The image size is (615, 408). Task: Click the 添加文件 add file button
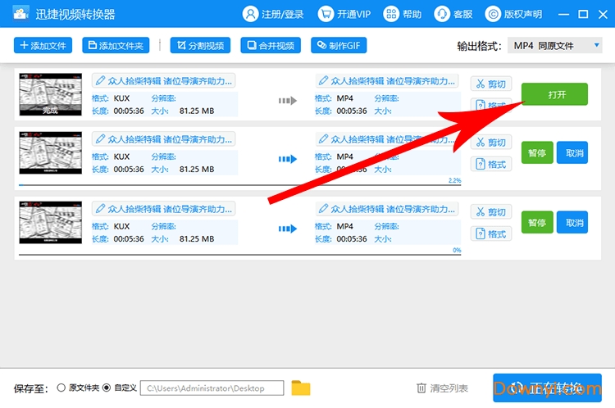pyautogui.click(x=43, y=45)
